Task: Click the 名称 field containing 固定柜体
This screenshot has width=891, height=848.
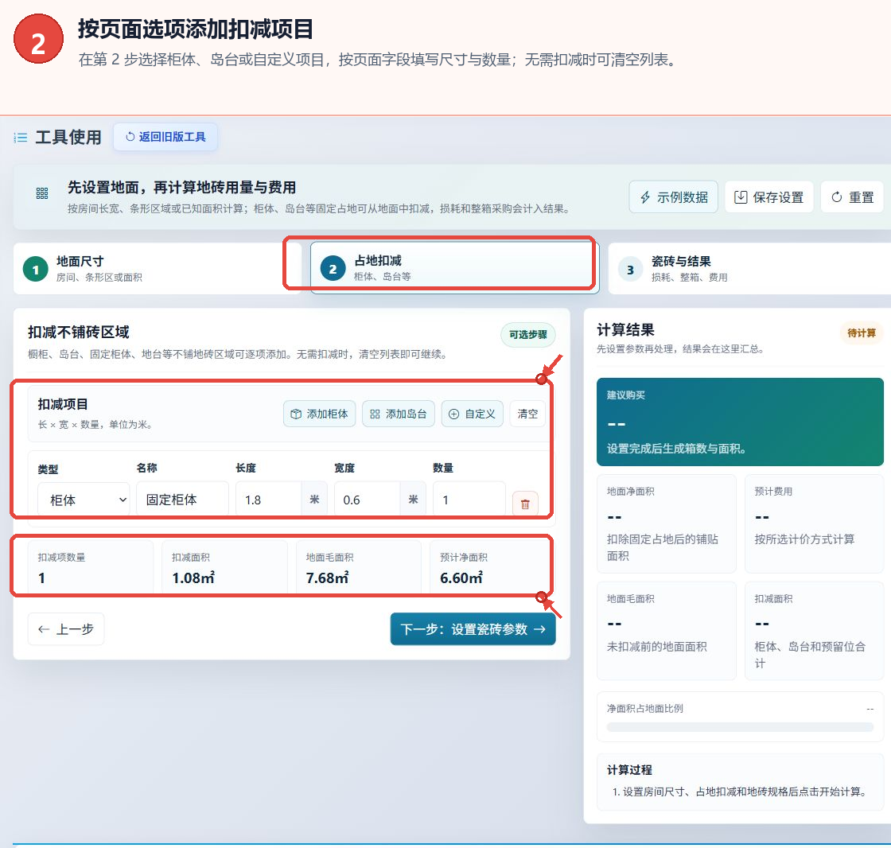Action: [x=182, y=500]
